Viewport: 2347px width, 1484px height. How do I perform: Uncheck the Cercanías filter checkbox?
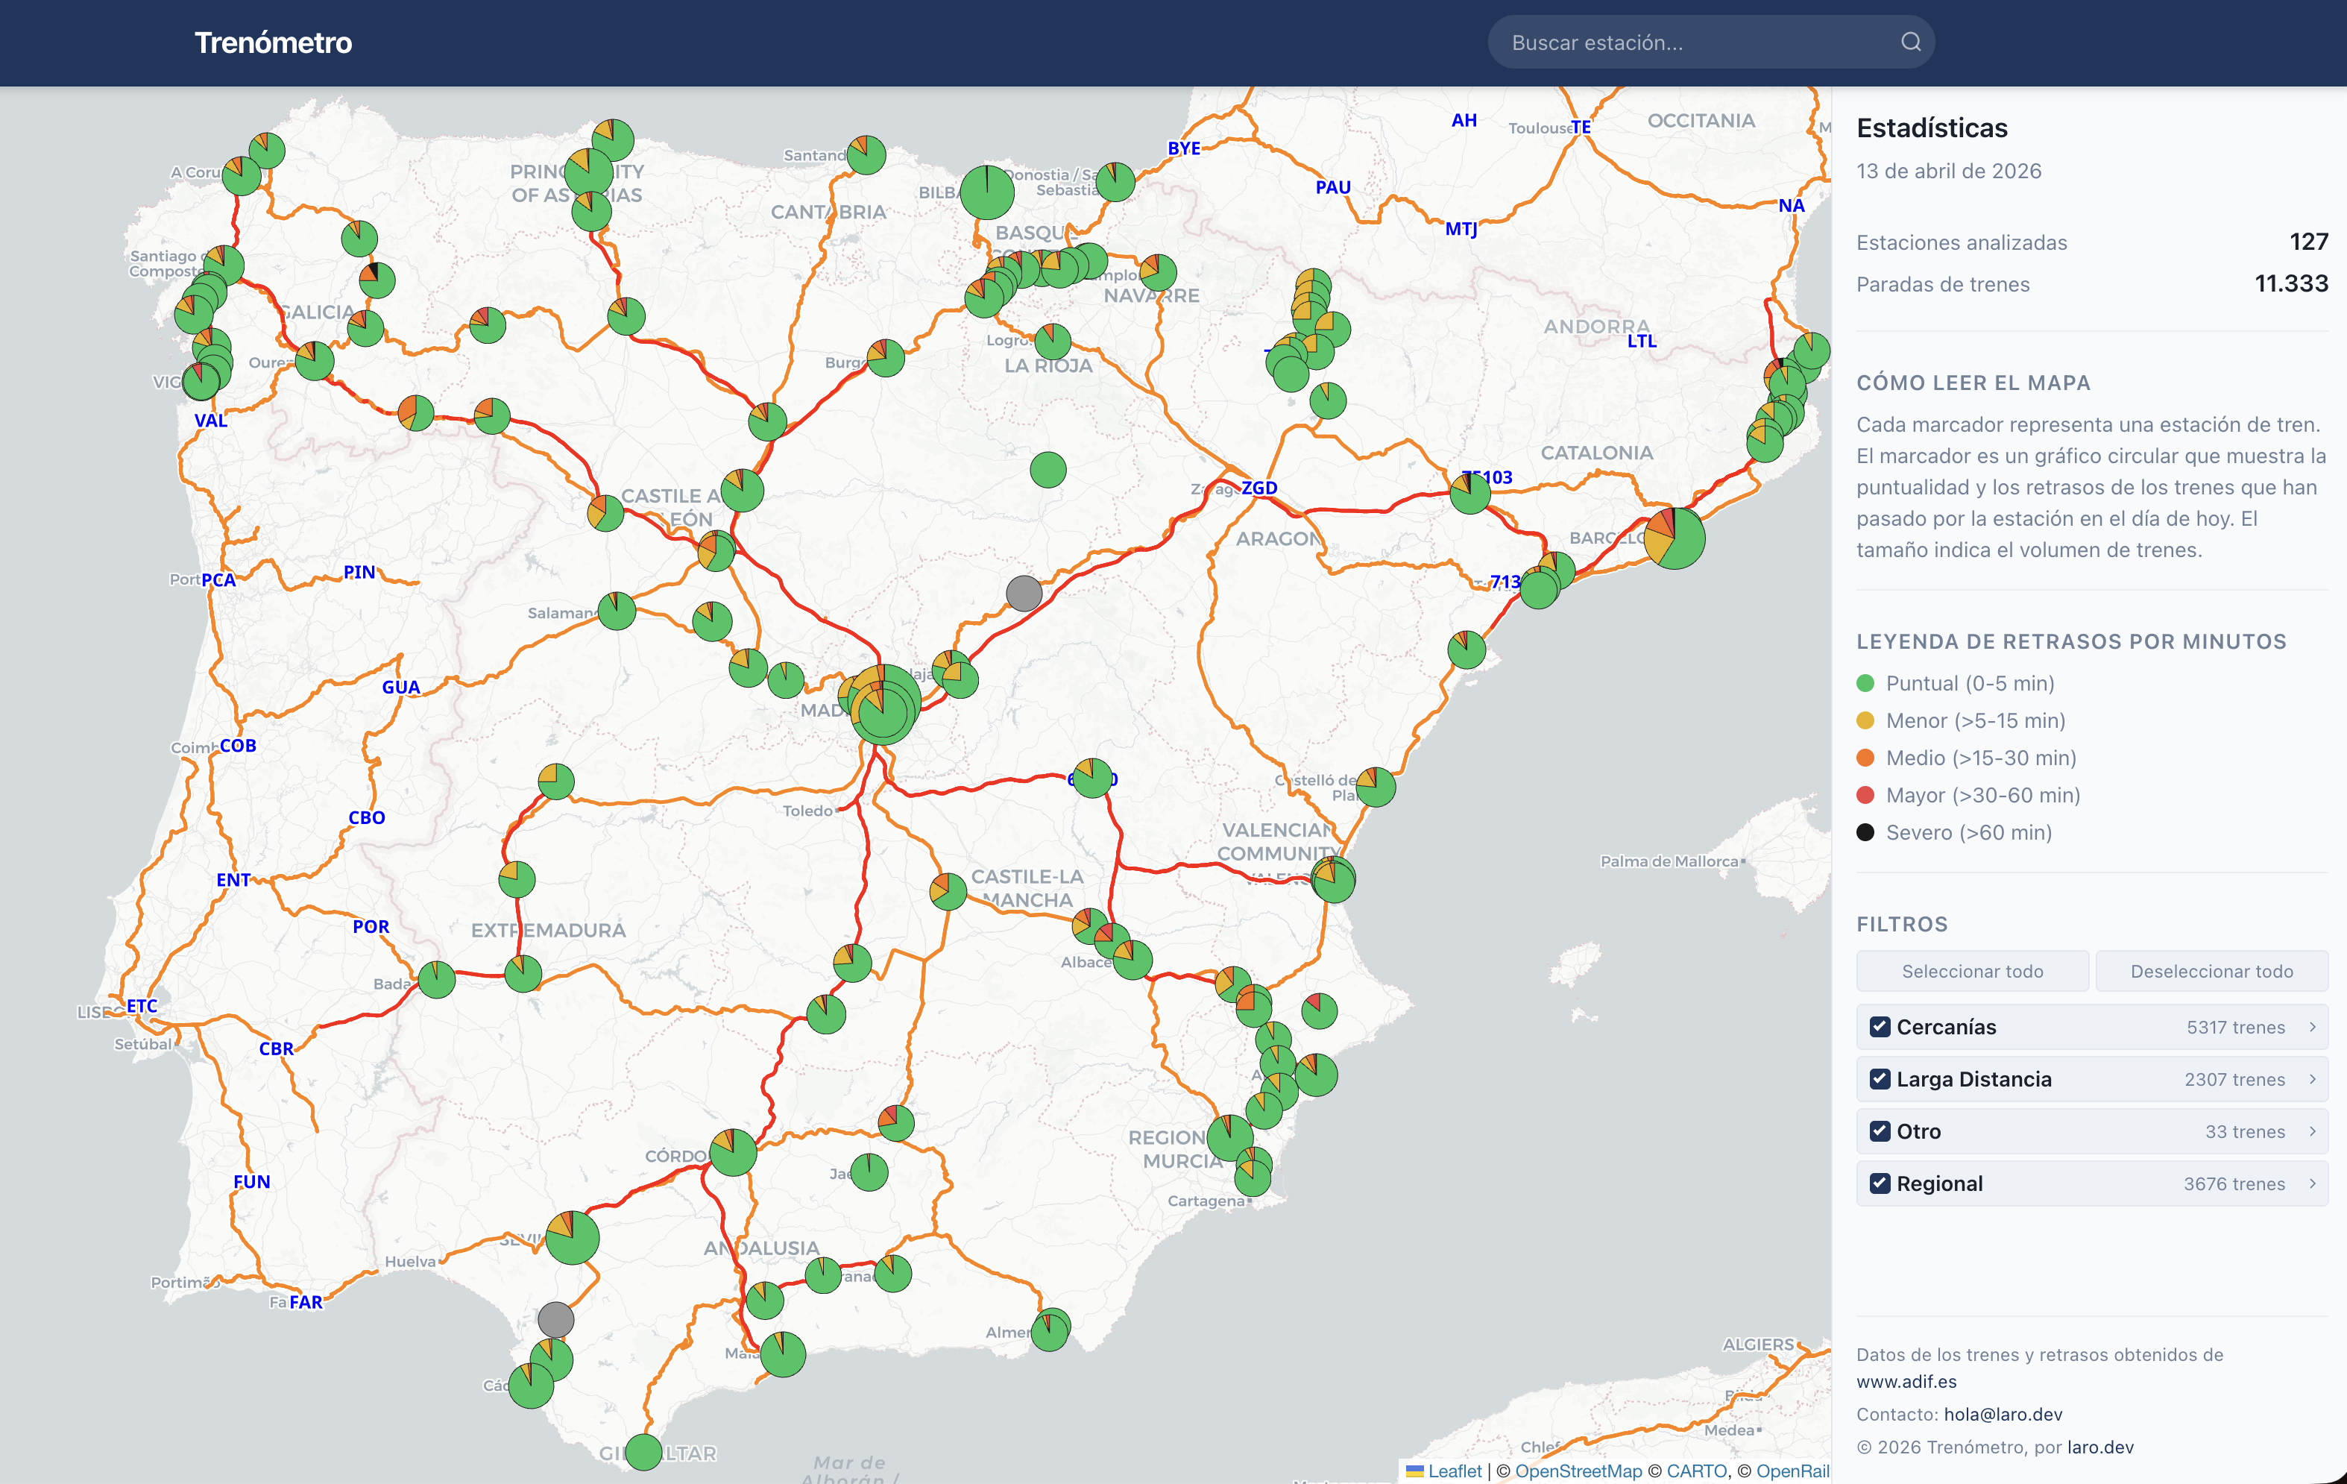pos(1880,1027)
